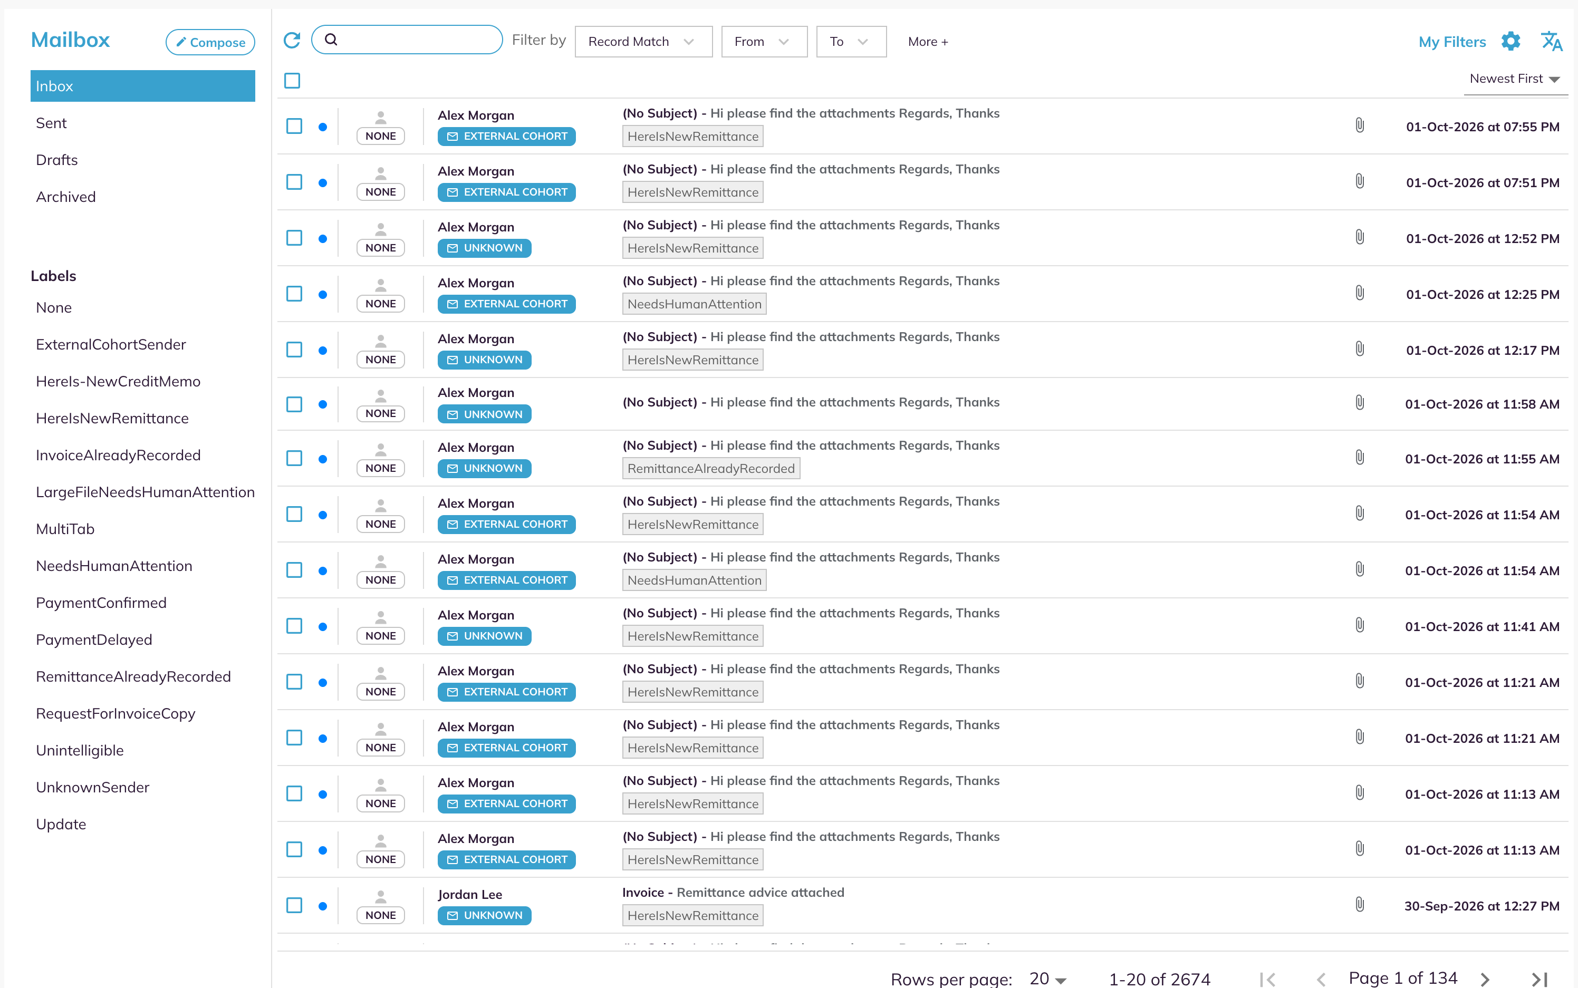Go to the previous page arrow
The width and height of the screenshot is (1578, 988).
coord(1321,979)
